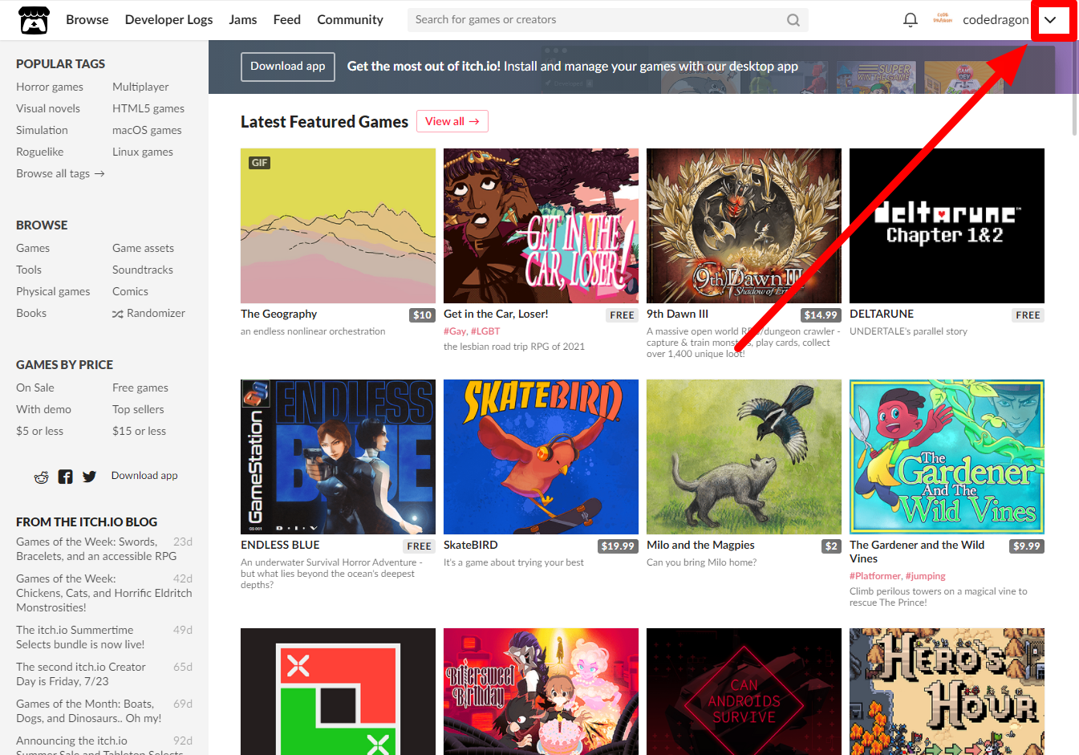This screenshot has width=1079, height=755.
Task: Open Gardener and the Wild Vines cover
Action: click(947, 457)
